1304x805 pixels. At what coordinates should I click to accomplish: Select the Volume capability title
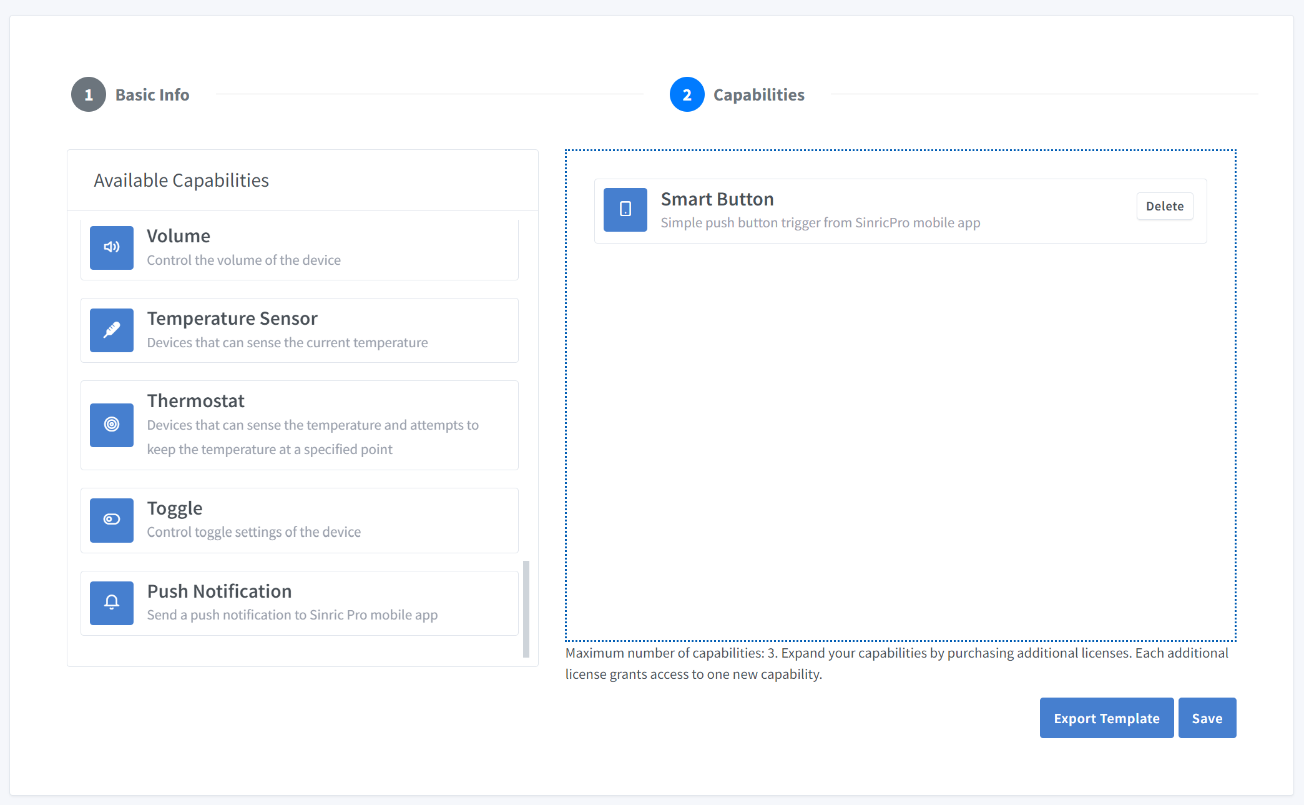coord(179,236)
